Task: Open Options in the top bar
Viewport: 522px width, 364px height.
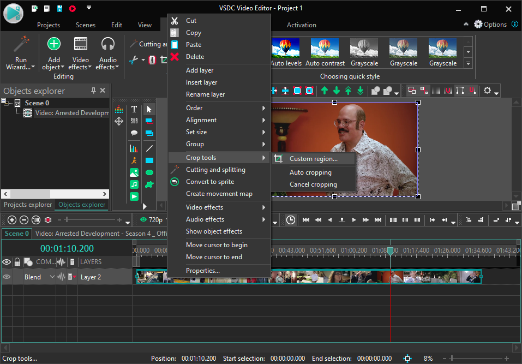Action: (x=490, y=25)
